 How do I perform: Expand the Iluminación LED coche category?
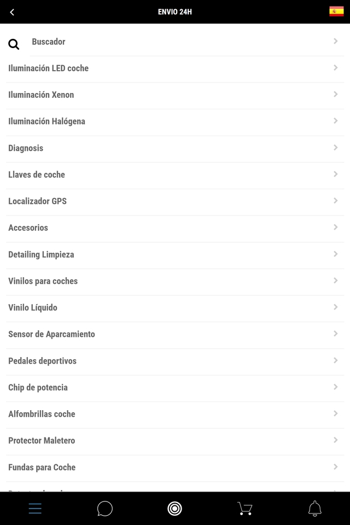tap(175, 68)
